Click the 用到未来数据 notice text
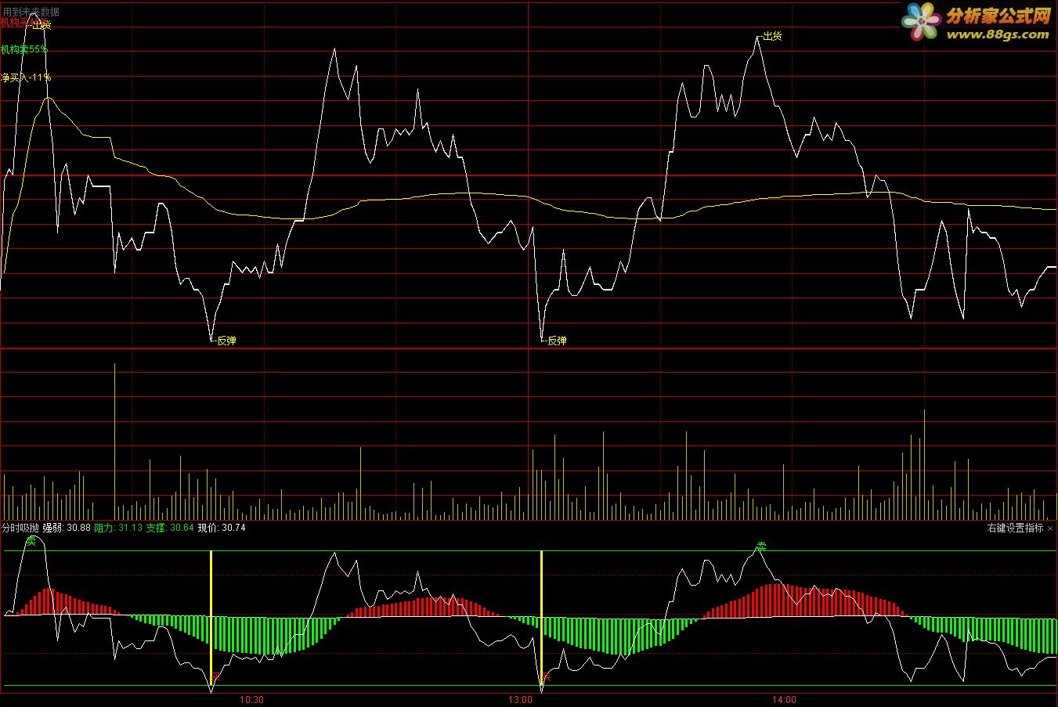 click(31, 12)
